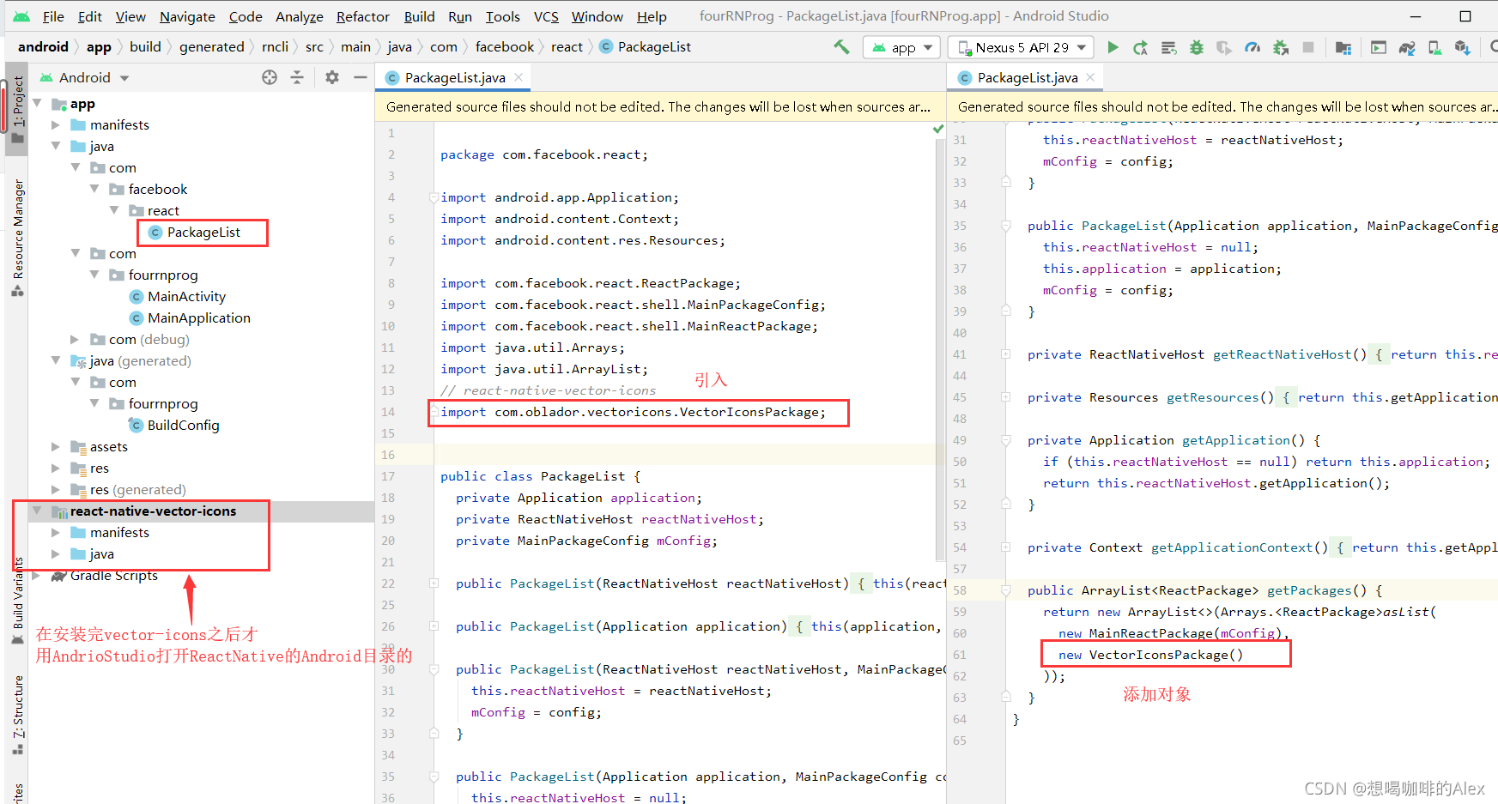Open the File menu
The image size is (1498, 804).
click(x=53, y=16)
